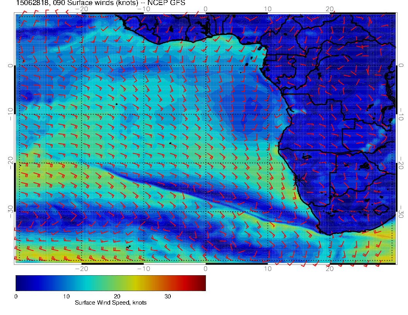
Task: Click the top axis longitude label 20
Action: (x=330, y=9)
